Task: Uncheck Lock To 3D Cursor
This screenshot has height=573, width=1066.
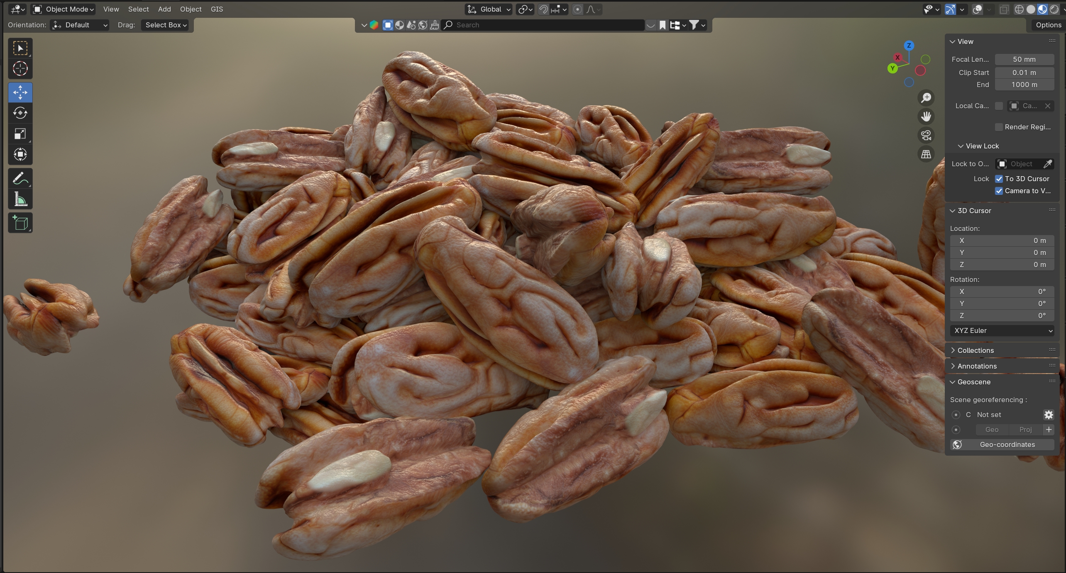Action: point(999,179)
